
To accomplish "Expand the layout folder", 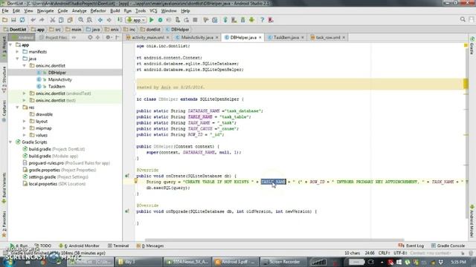I will coord(25,122).
